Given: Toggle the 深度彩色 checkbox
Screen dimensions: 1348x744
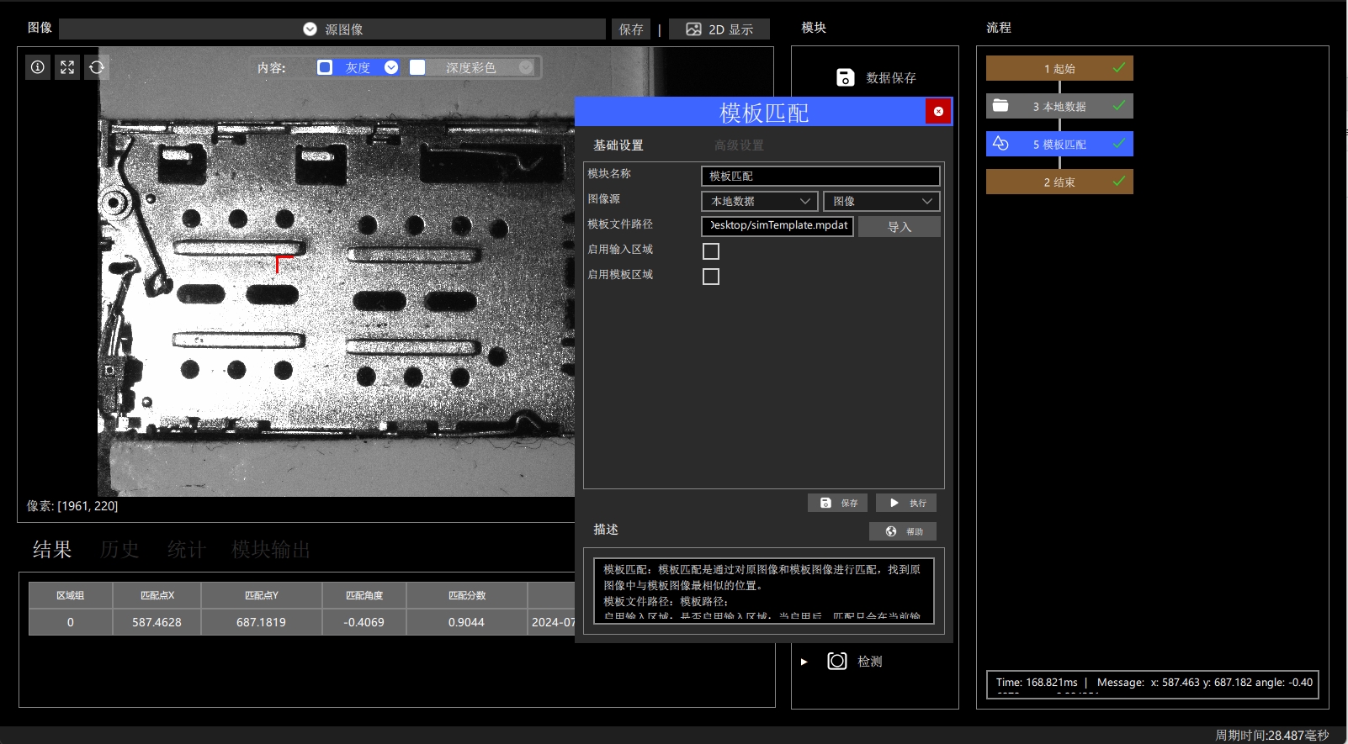Looking at the screenshot, I should [x=417, y=67].
